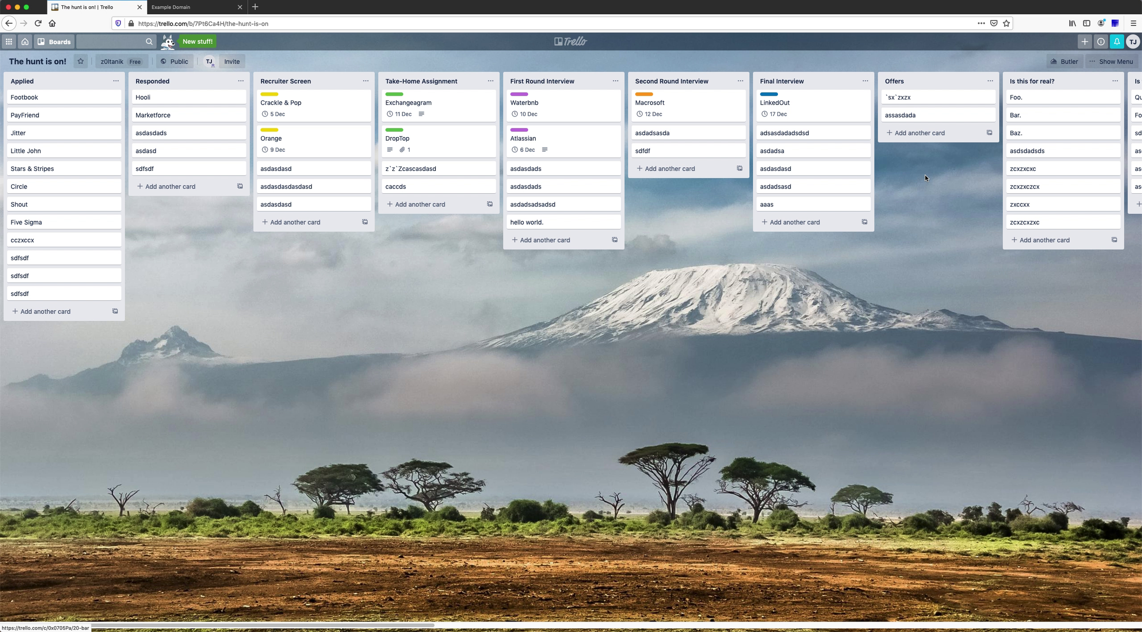Open Final Interview list actions menu

[x=865, y=81]
